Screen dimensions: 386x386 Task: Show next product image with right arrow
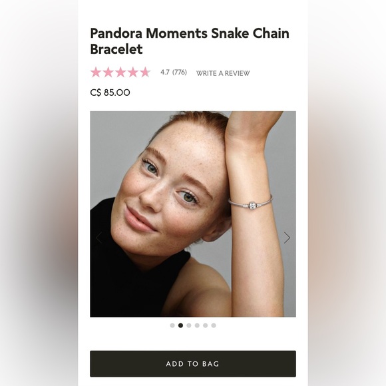(x=287, y=238)
